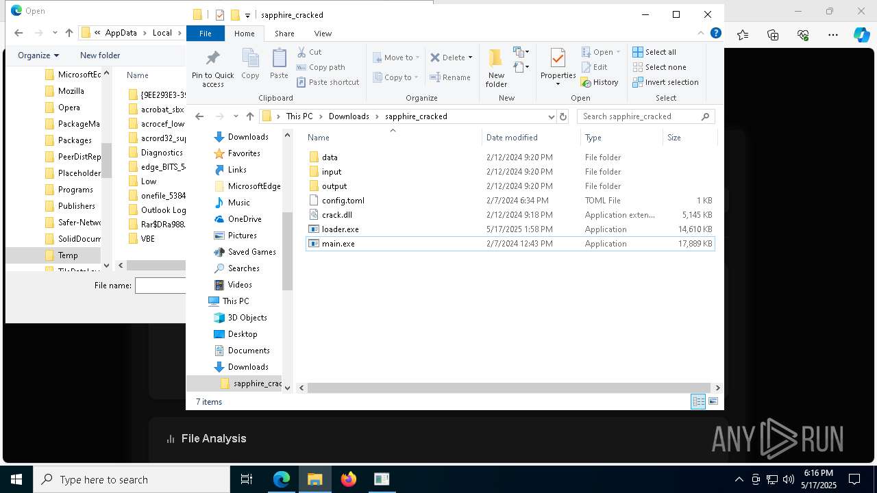Screen dimensions: 877x493
Task: Select the main.exe file
Action: 510,243
